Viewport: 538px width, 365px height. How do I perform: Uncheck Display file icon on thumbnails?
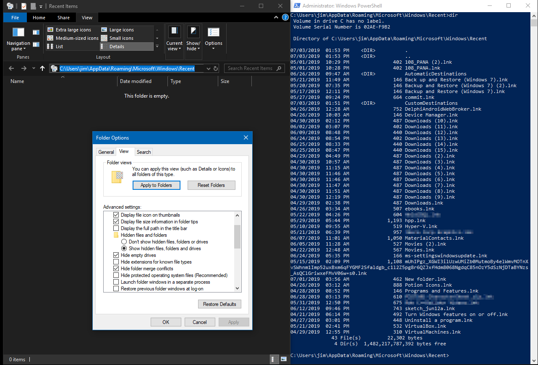click(116, 215)
